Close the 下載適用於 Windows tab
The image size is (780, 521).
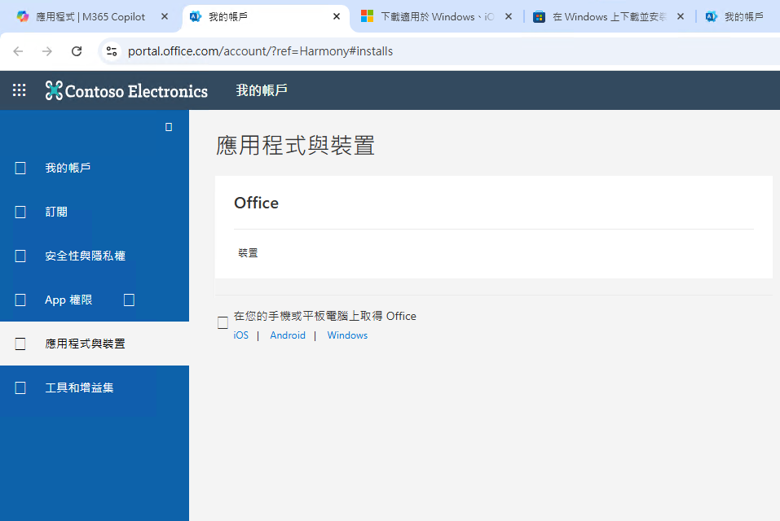(x=509, y=16)
